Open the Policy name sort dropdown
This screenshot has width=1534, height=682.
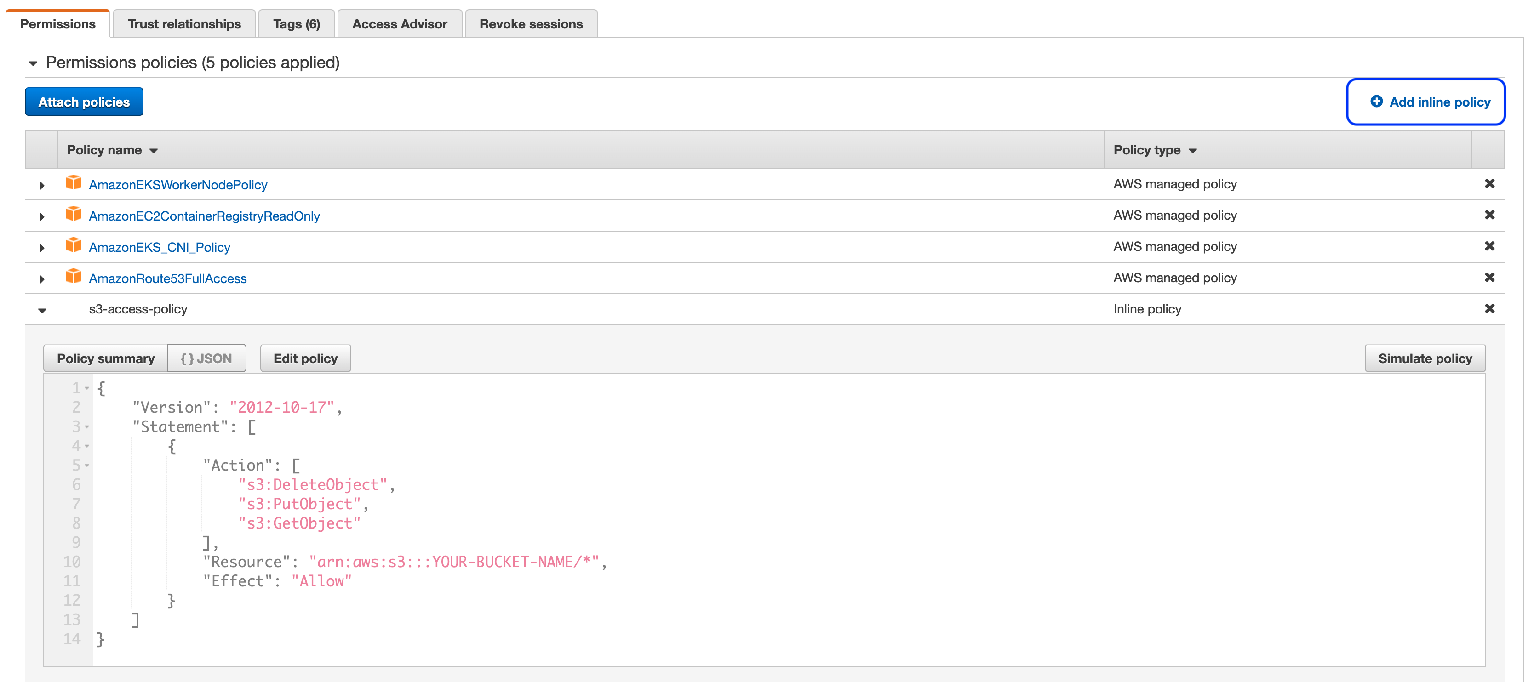pos(153,151)
